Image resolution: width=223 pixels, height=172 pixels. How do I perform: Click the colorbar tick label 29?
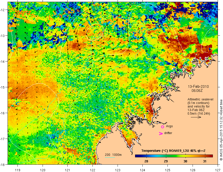click(x=166, y=161)
